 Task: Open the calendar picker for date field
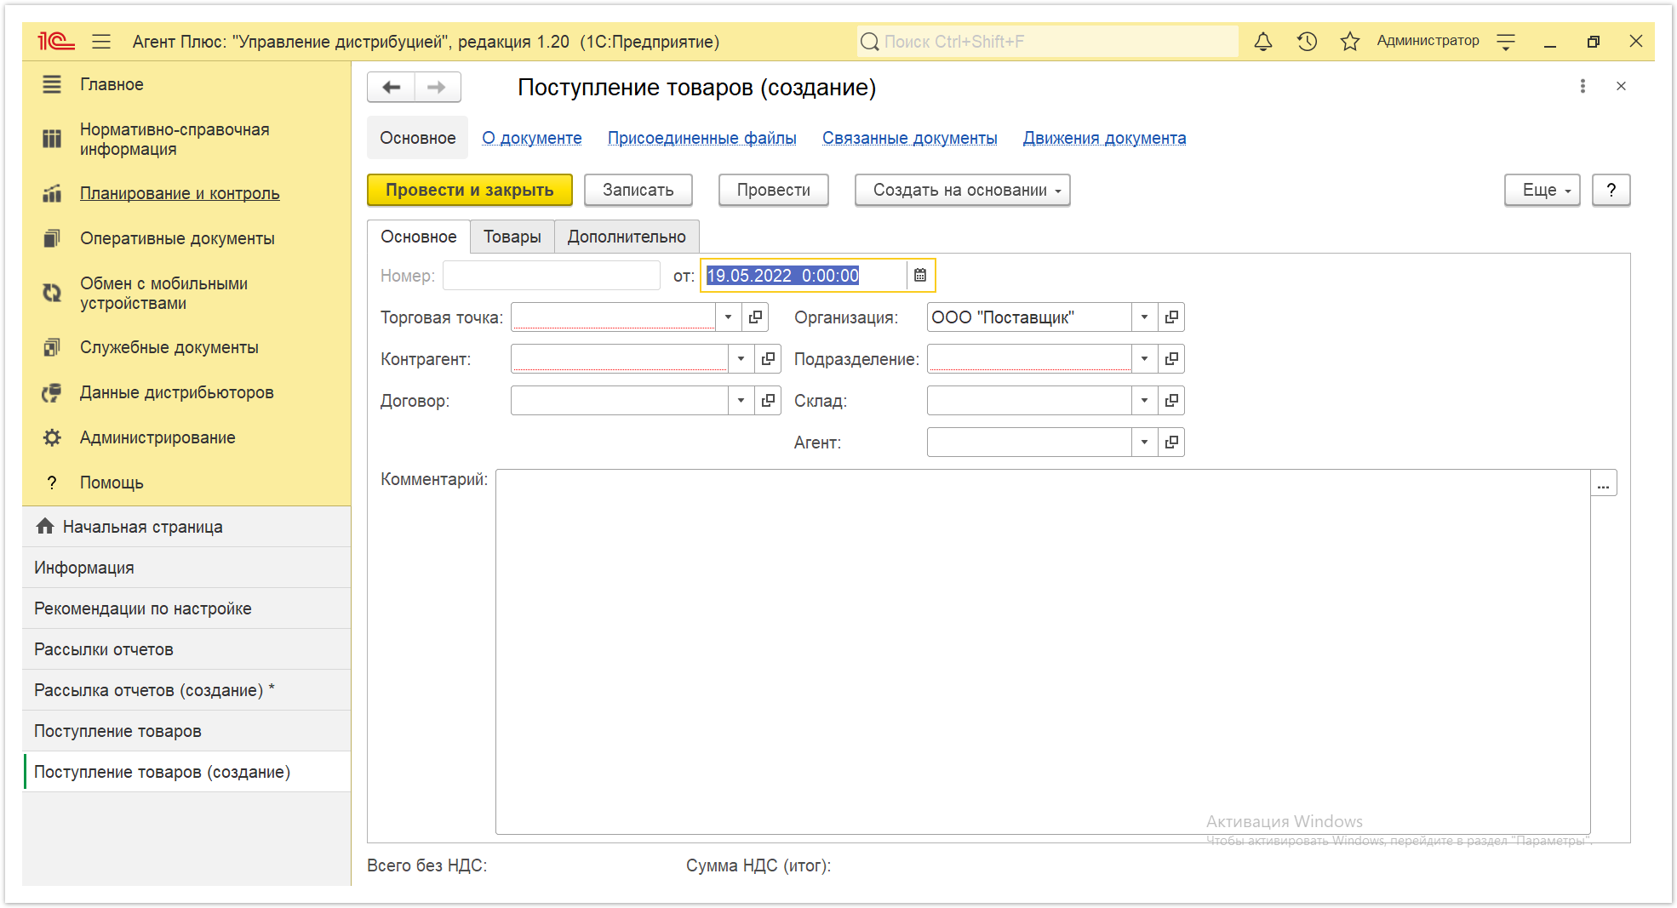tap(920, 275)
